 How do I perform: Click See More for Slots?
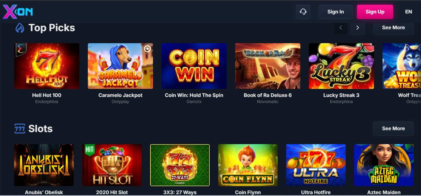click(393, 128)
